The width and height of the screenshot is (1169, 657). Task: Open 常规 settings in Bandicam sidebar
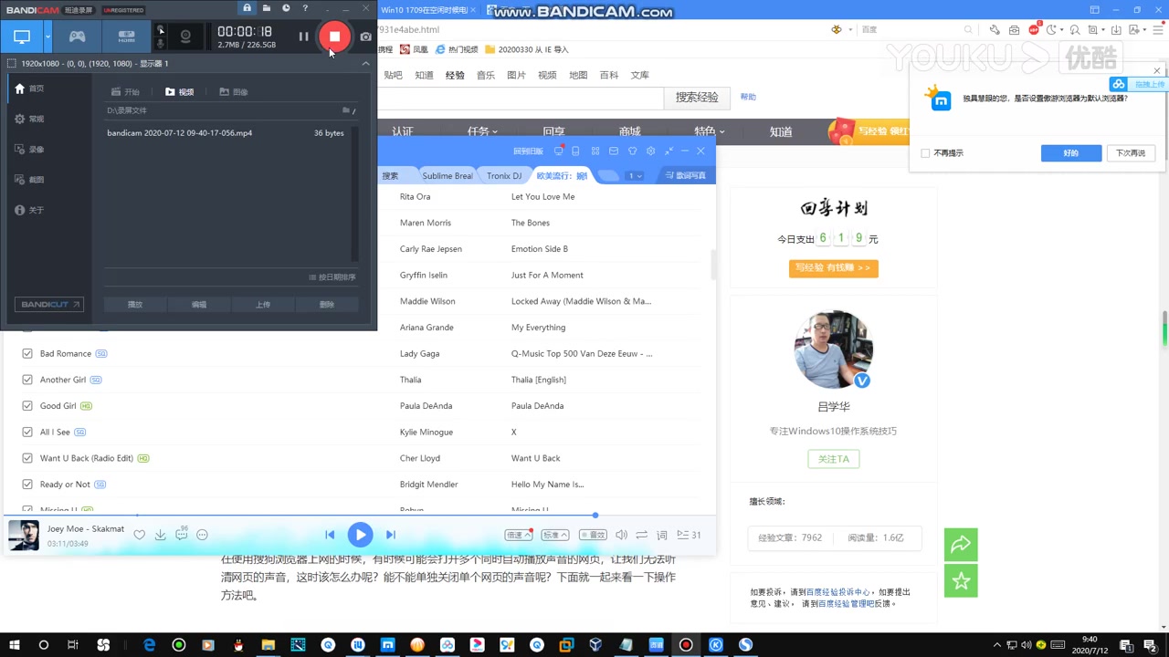click(x=29, y=119)
